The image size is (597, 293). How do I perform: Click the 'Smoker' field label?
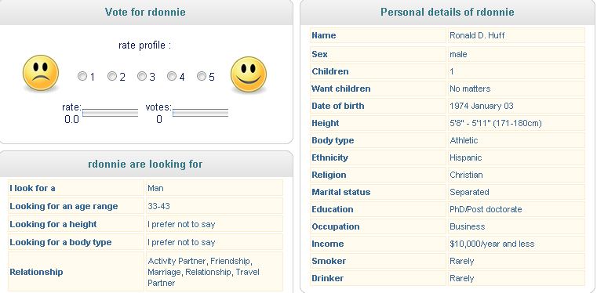[329, 261]
